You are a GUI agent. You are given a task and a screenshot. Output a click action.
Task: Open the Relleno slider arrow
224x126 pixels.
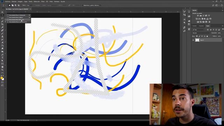pyautogui.click(x=223, y=36)
